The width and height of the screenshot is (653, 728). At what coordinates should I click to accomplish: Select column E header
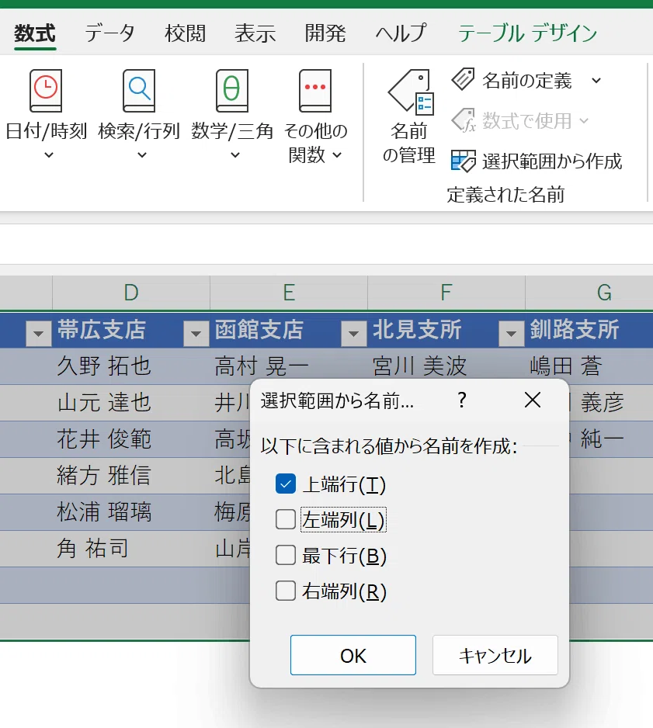click(x=289, y=293)
